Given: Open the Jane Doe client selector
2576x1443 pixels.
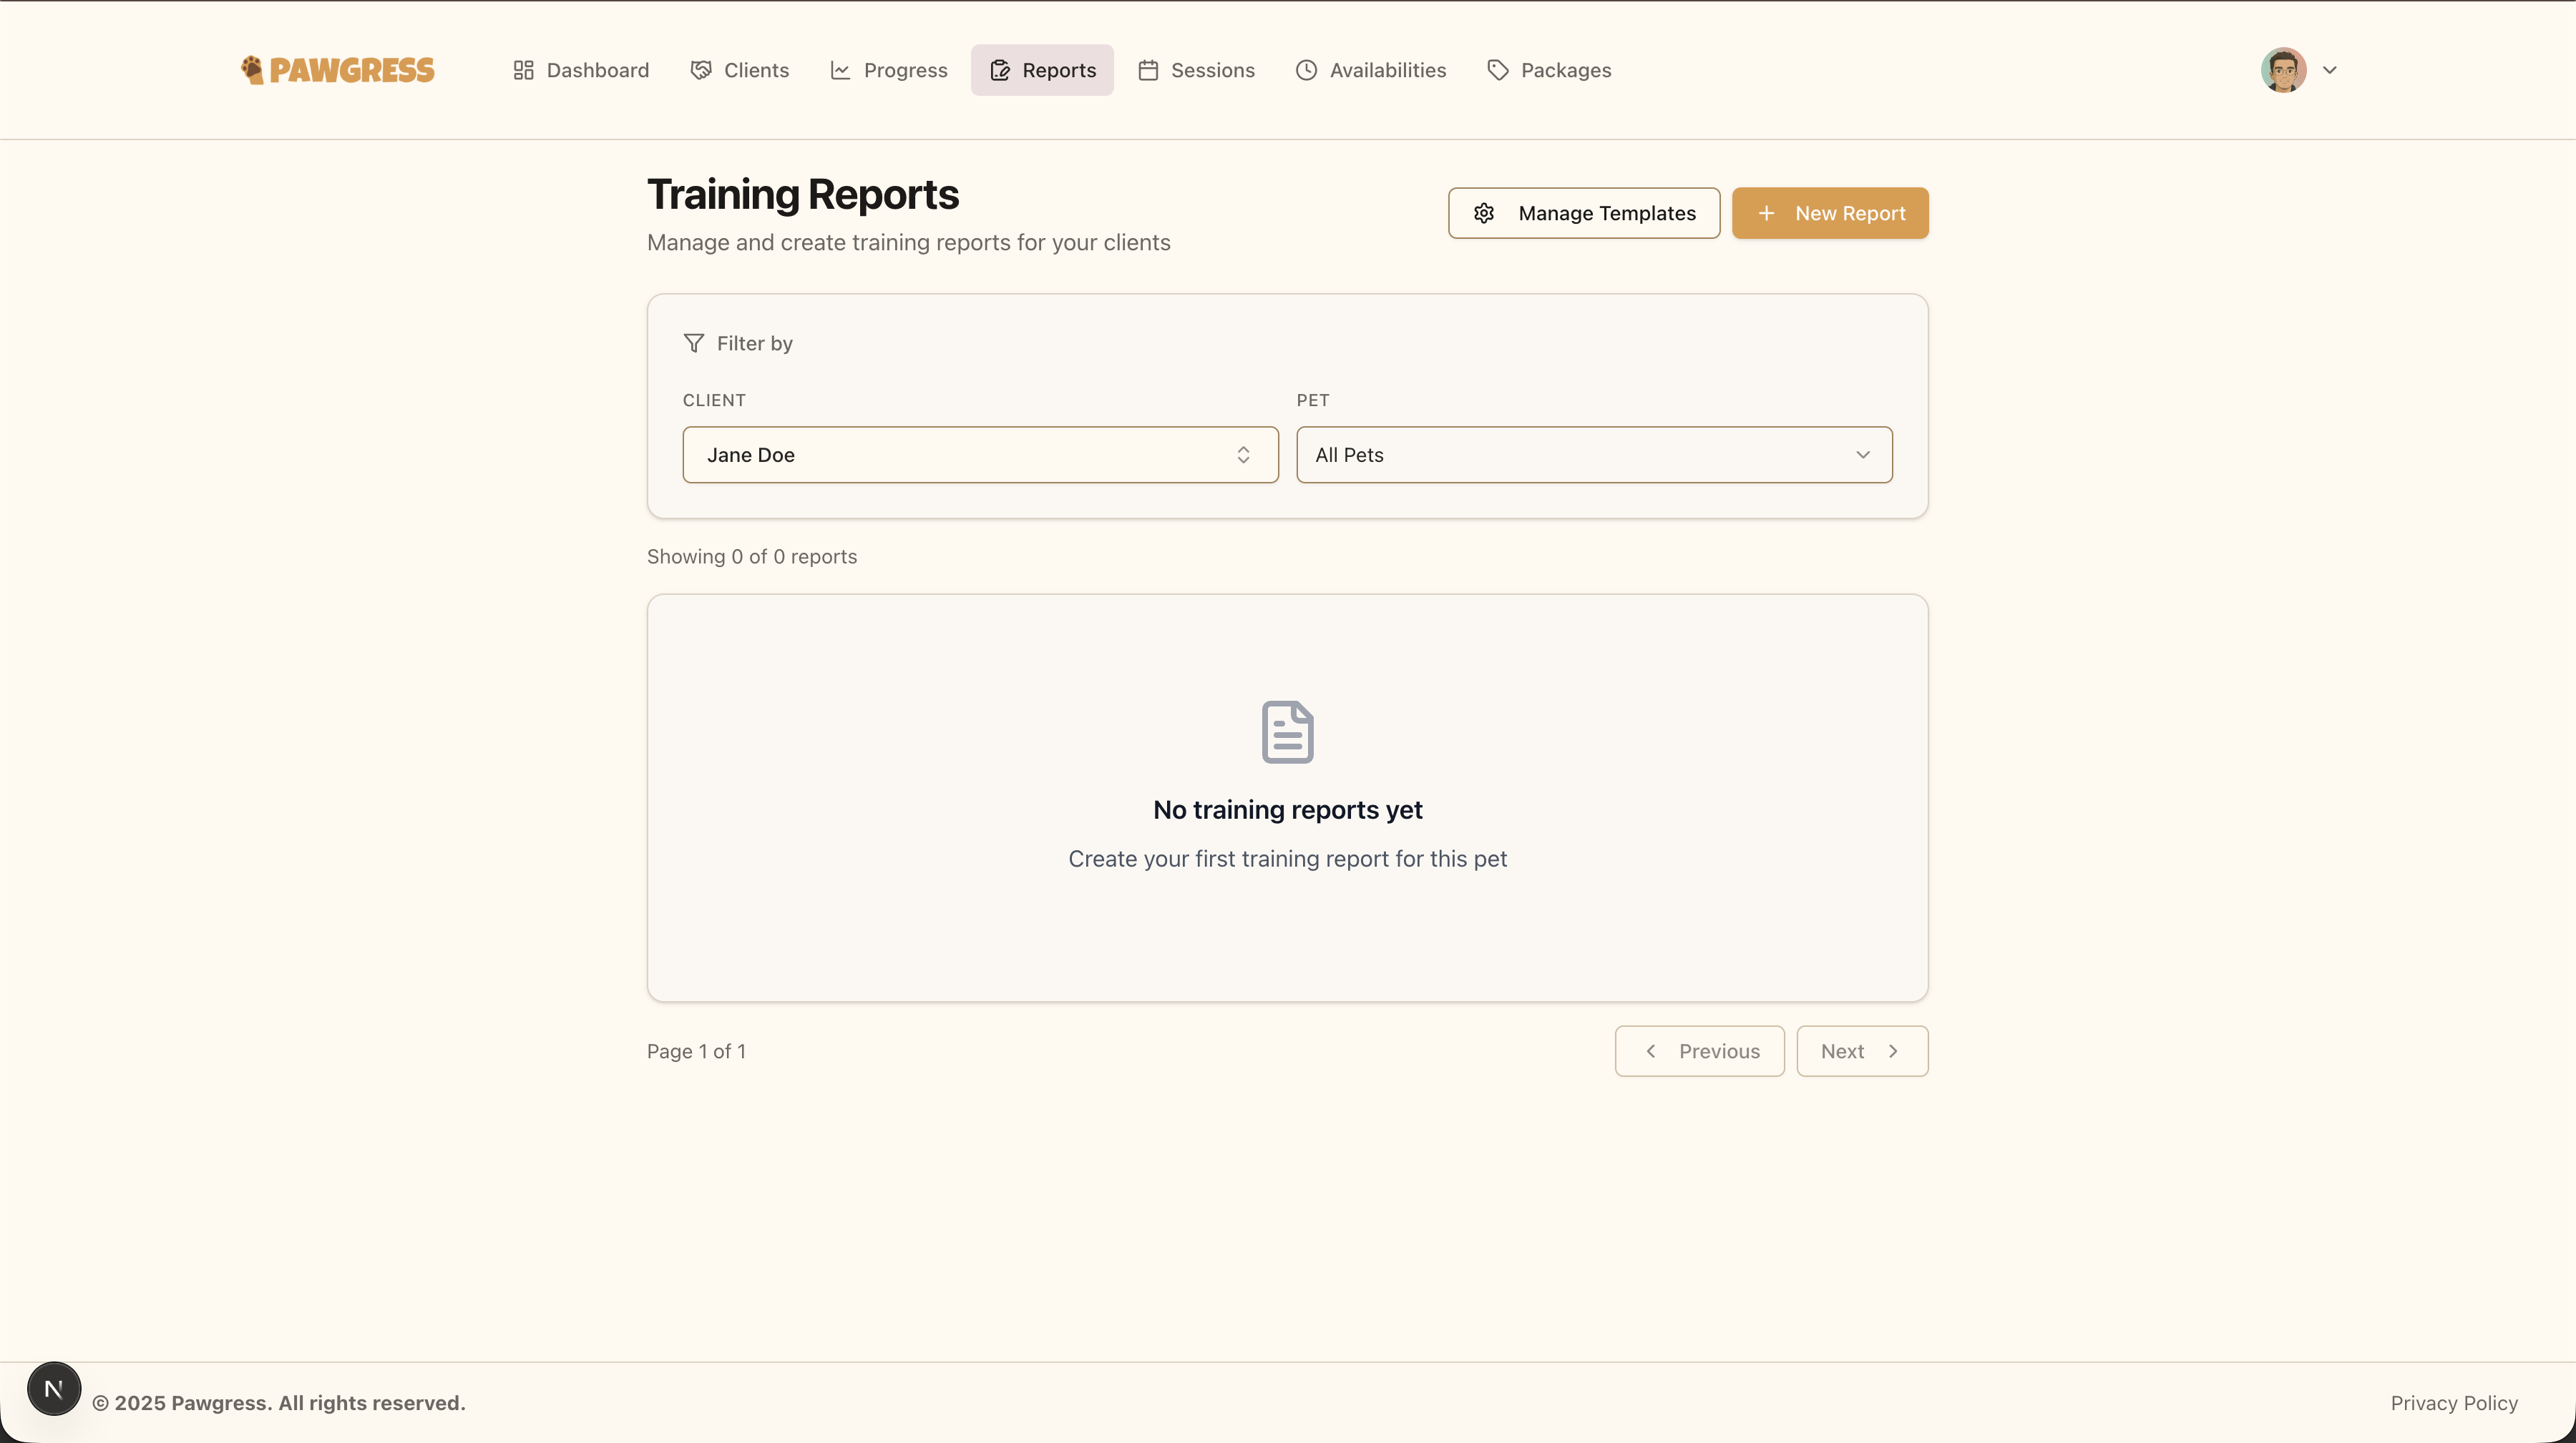Looking at the screenshot, I should tap(979, 455).
